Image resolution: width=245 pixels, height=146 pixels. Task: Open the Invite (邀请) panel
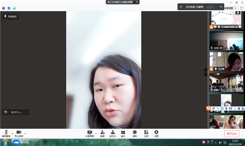click(x=102, y=134)
